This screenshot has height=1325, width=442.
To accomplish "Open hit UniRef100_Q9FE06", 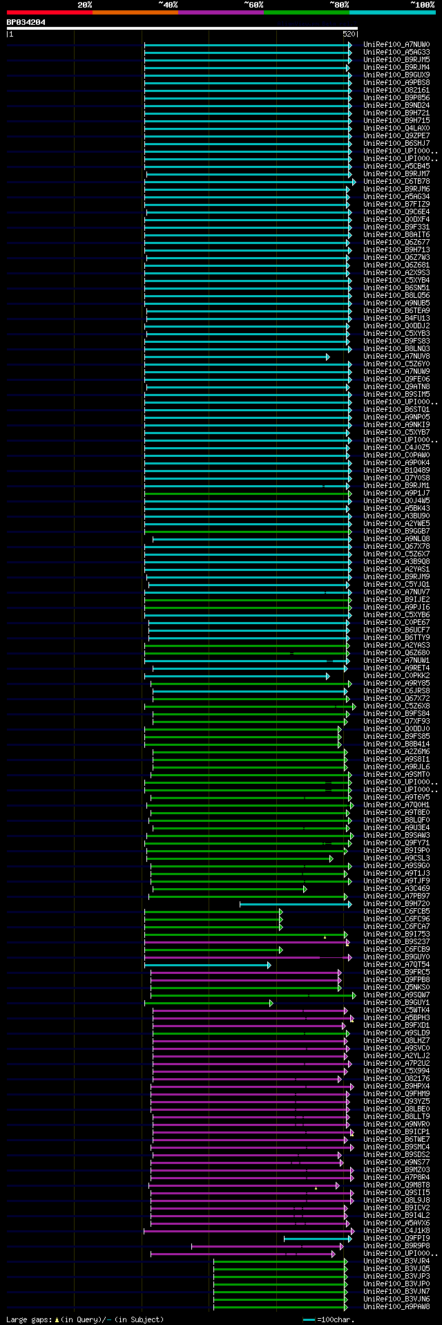I will [x=396, y=379].
